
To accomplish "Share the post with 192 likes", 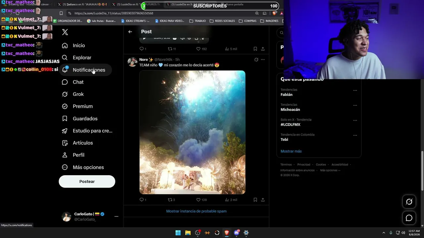I will (263, 49).
